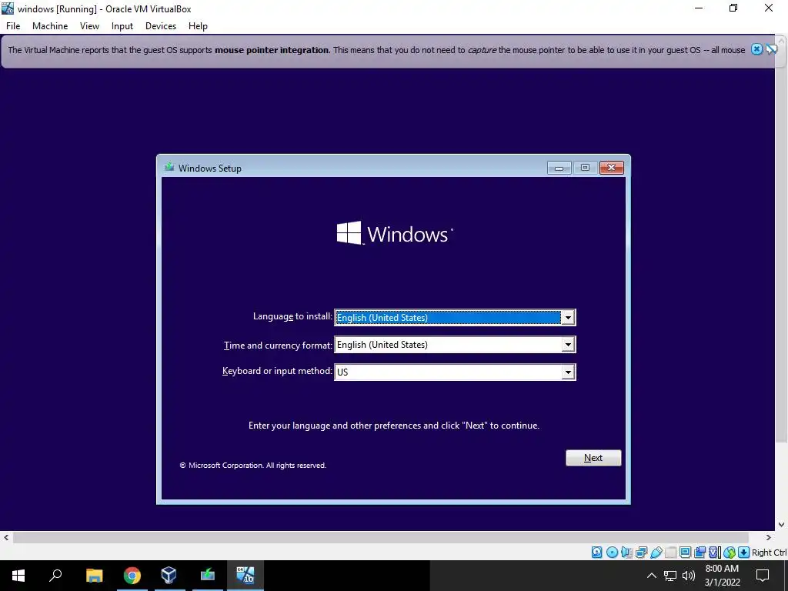788x591 pixels.
Task: Click the horizontal scrollbar's right arrow
Action: point(769,537)
